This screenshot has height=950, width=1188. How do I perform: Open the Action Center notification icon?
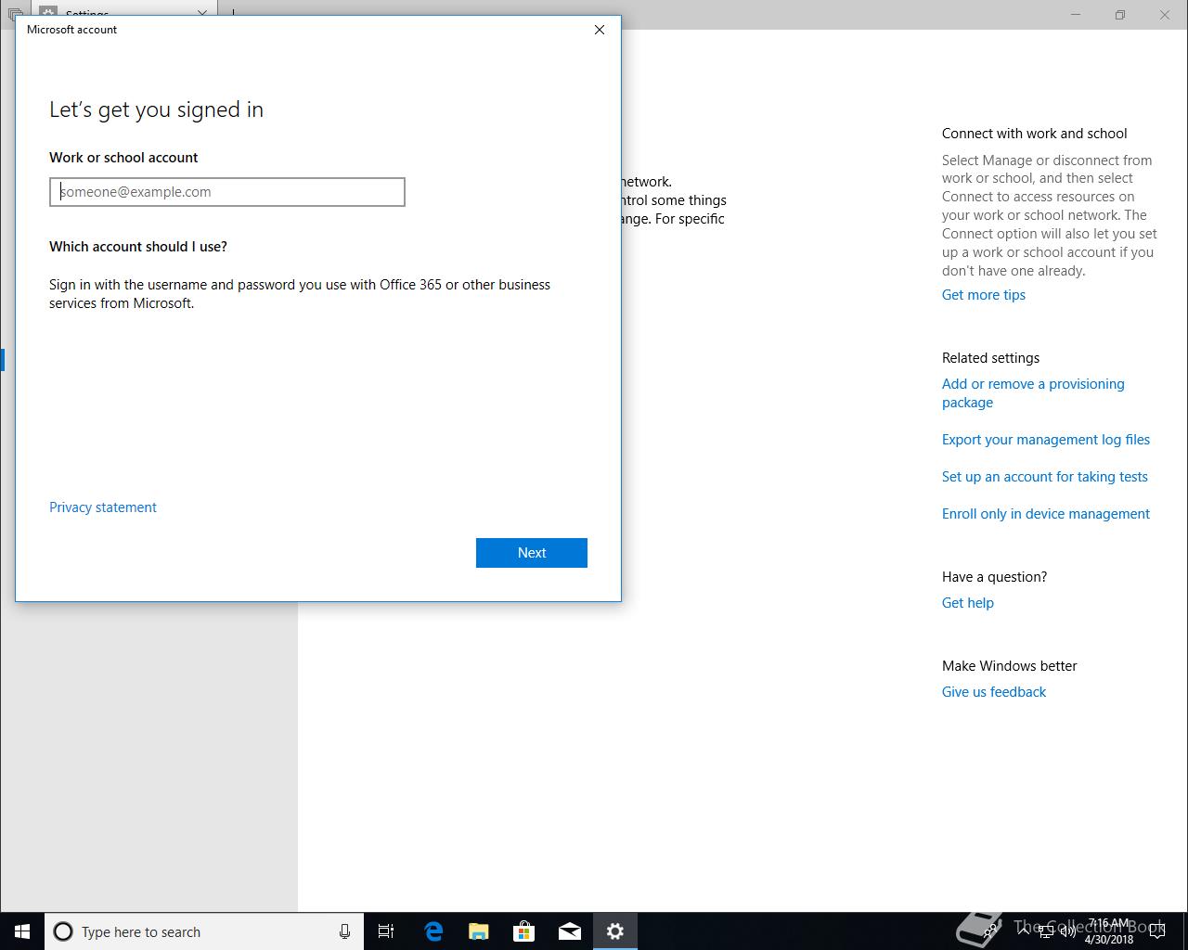1156,931
